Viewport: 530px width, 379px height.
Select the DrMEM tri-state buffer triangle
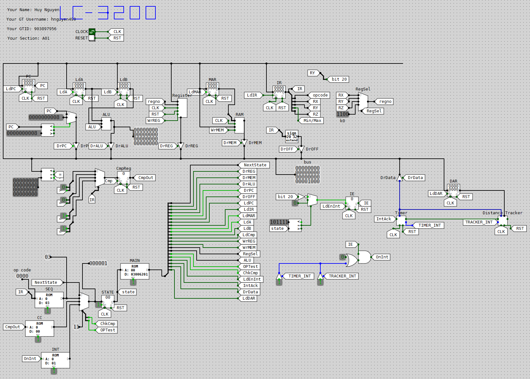(x=244, y=143)
